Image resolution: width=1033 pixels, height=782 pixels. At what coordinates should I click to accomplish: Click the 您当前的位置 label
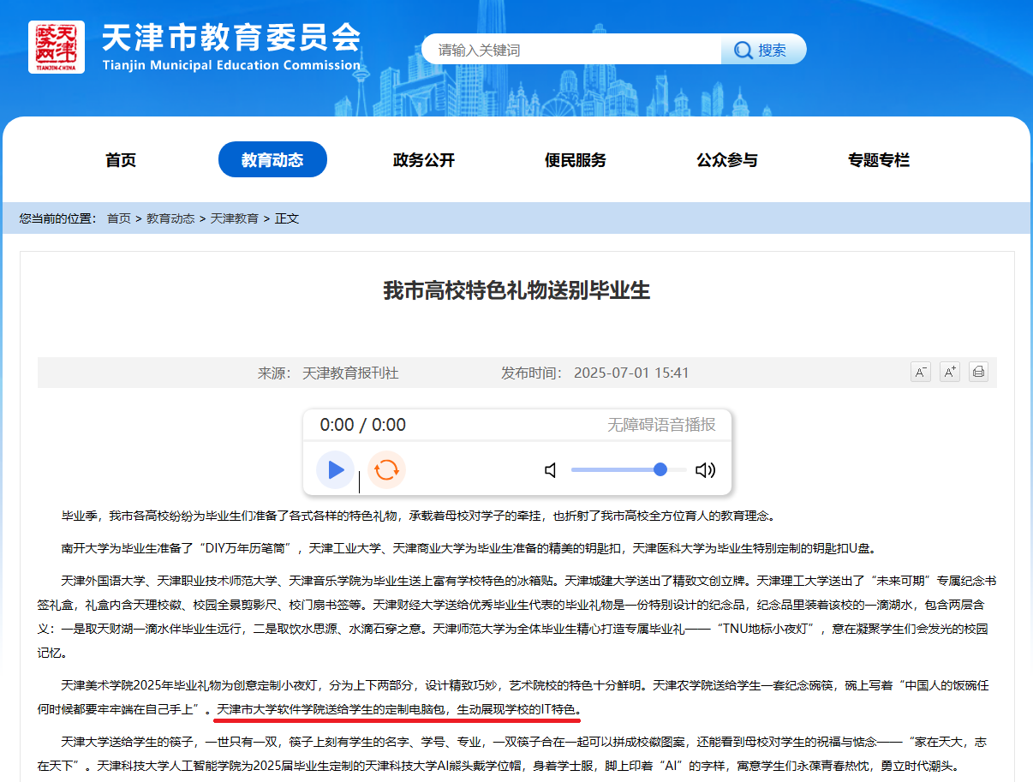click(58, 218)
